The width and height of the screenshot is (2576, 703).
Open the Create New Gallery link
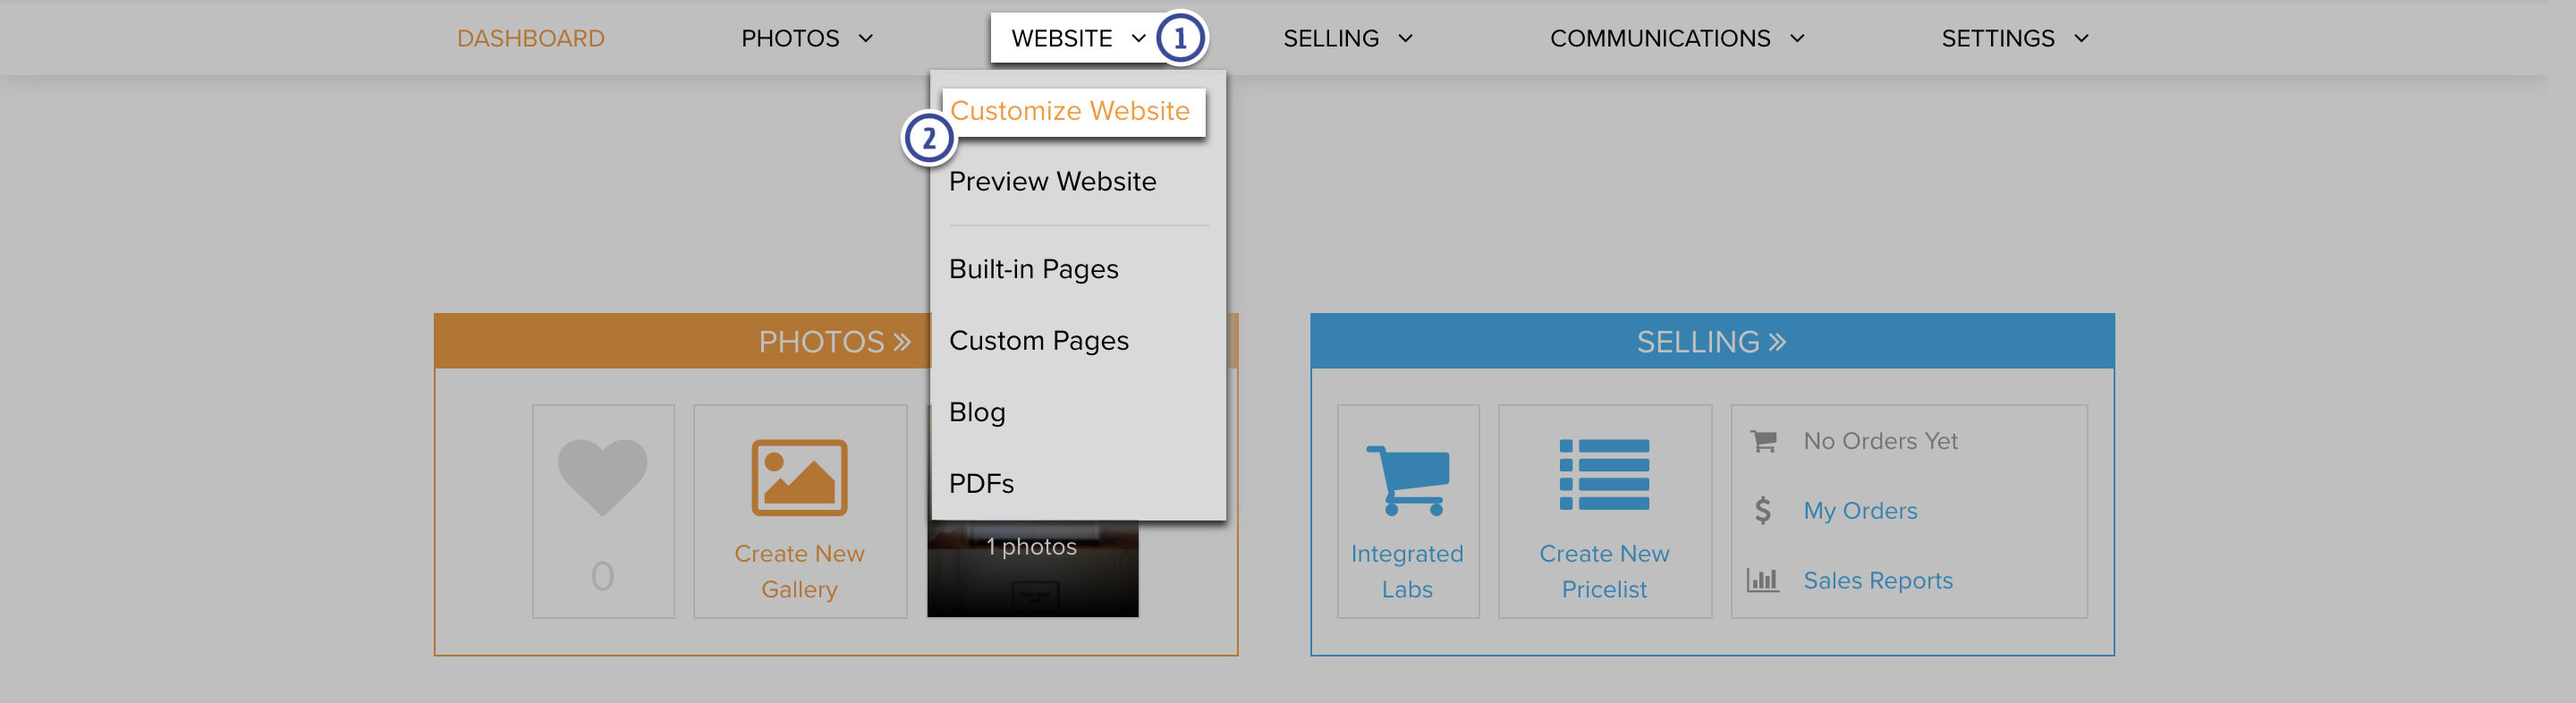tap(799, 571)
